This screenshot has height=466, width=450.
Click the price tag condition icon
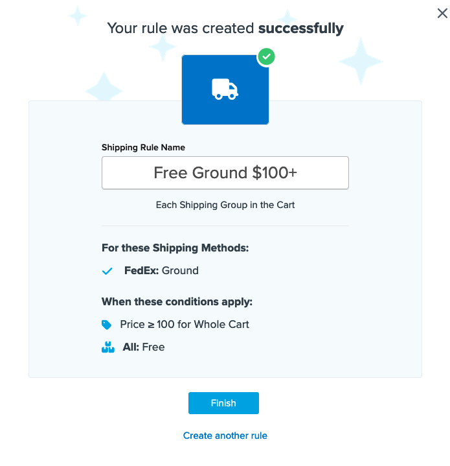(x=107, y=324)
